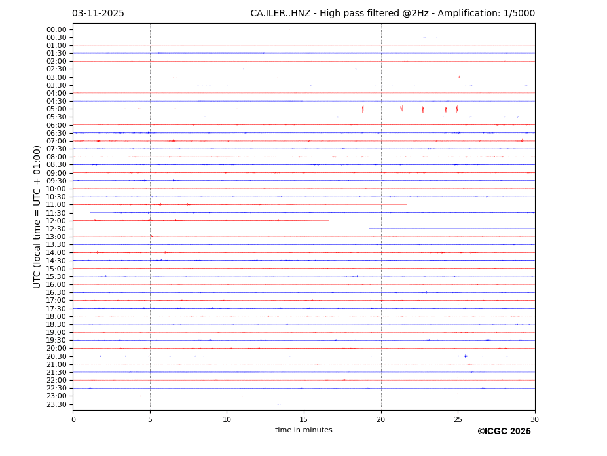Select the 20:30 trace time label
607x456 pixels.
point(56,356)
